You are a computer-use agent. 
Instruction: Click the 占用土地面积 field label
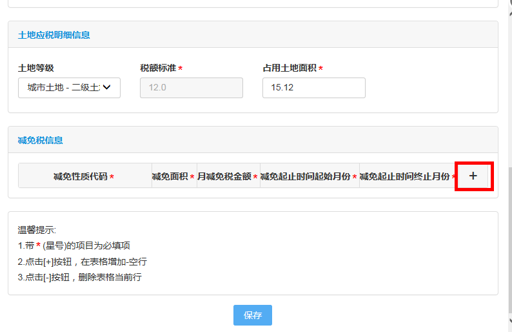(x=290, y=68)
